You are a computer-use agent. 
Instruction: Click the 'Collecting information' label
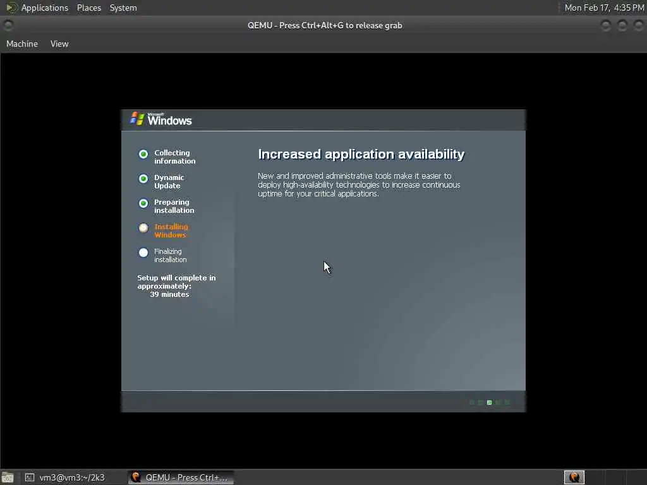tap(174, 157)
